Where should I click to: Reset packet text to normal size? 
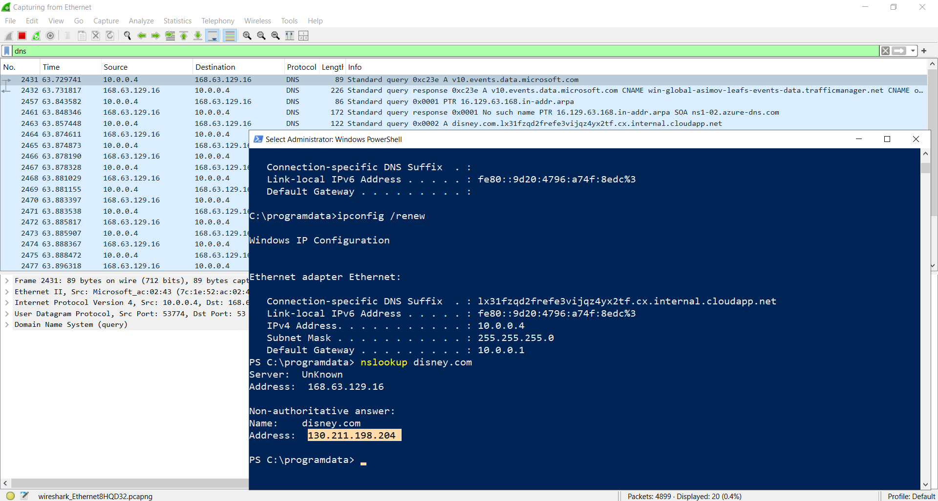tap(276, 36)
